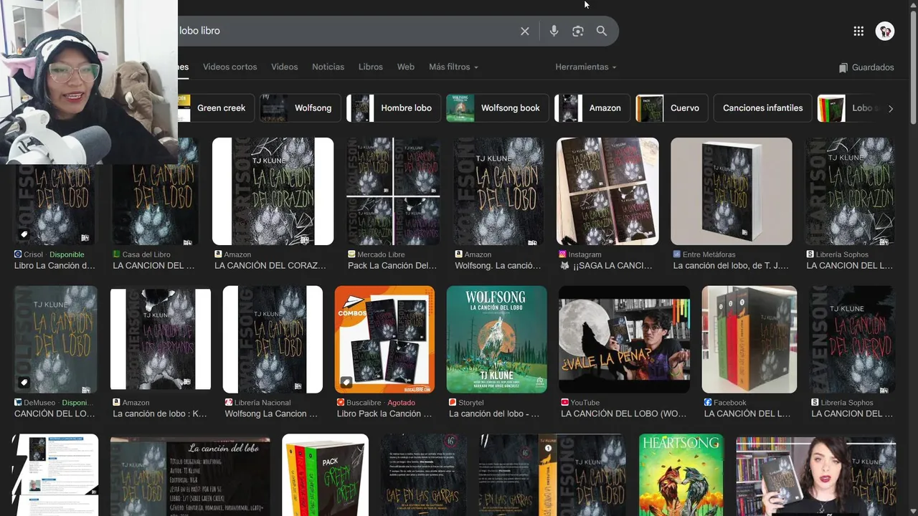Screen dimensions: 918x516
Task: Clear the search box text
Action: pos(525,31)
